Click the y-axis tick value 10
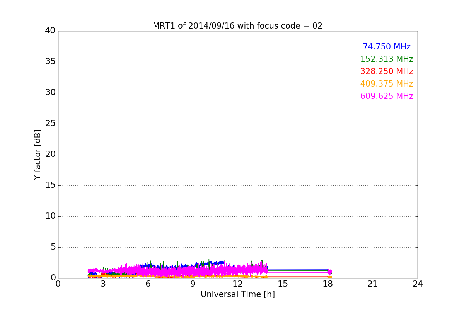Viewport: 464px width, 309px height. point(50,216)
